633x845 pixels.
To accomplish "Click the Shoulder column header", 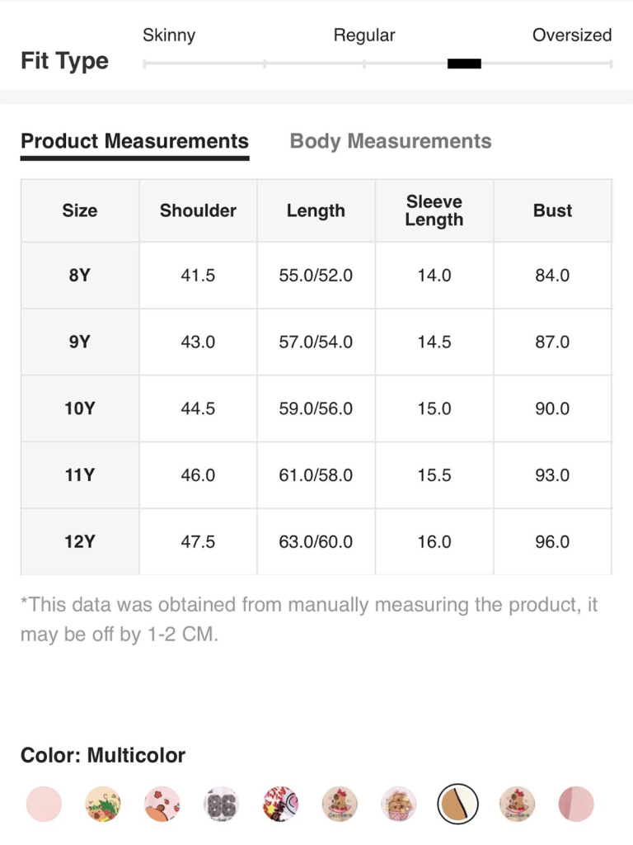I will coord(198,210).
